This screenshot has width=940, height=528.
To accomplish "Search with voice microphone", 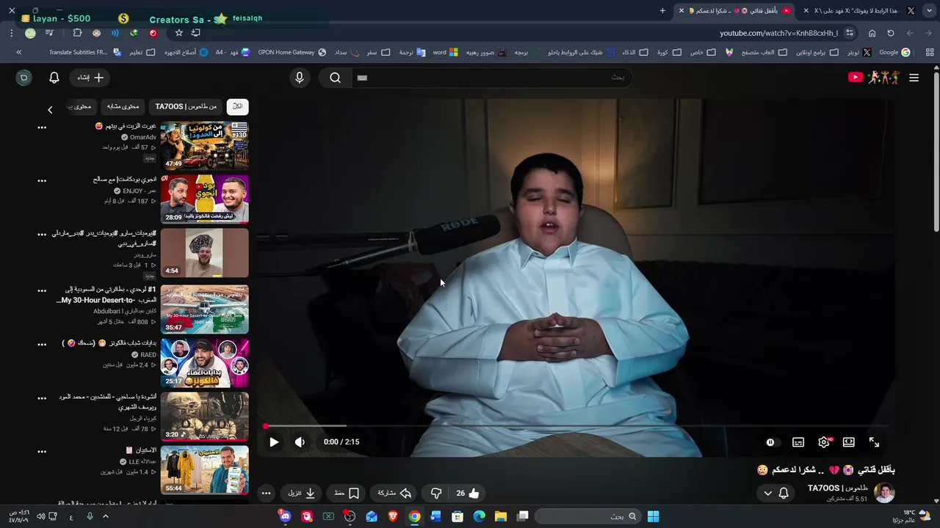I will pyautogui.click(x=299, y=78).
